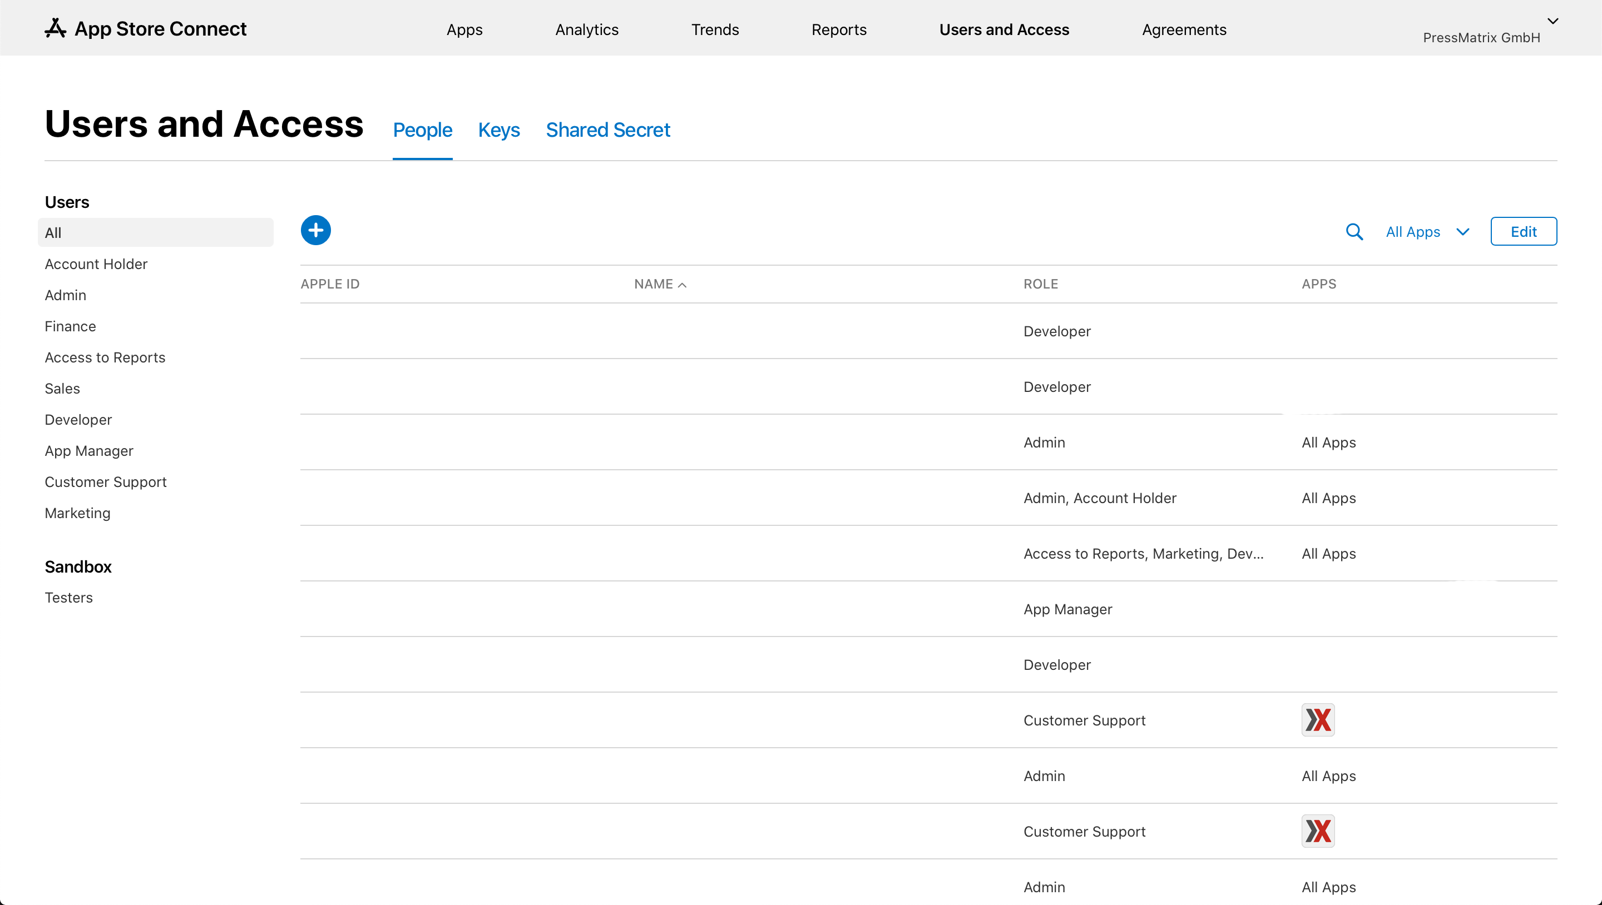This screenshot has height=905, width=1602.
Task: Click the first Customer Support app icon
Action: click(x=1318, y=720)
